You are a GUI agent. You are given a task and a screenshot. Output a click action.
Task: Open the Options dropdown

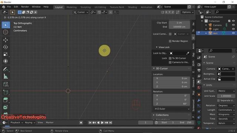pyautogui.click(x=188, y=12)
